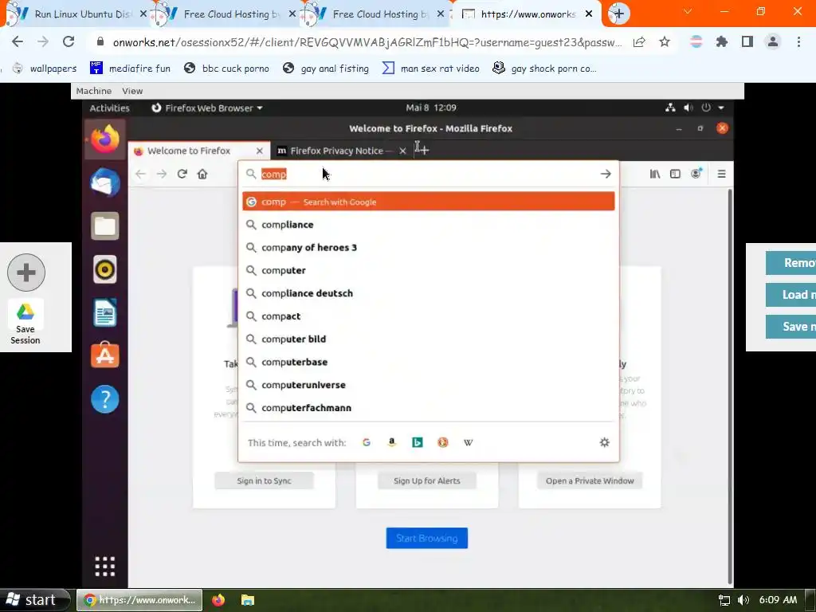Search this time with DuckDuckGo icon
This screenshot has height=612, width=816.
click(443, 442)
